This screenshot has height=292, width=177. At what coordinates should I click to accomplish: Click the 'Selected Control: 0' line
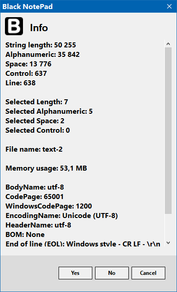[38, 130]
